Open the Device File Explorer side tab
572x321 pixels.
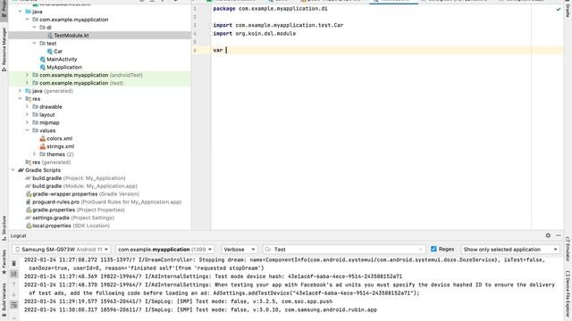pyautogui.click(x=568, y=295)
